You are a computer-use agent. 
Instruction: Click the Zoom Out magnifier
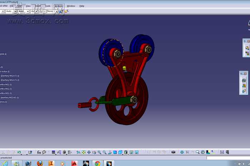click(x=105, y=152)
